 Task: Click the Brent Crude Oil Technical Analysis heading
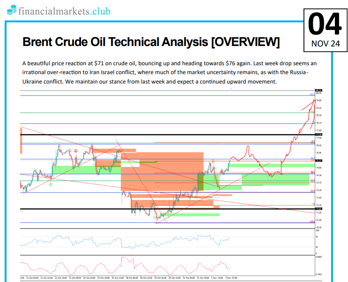click(151, 43)
